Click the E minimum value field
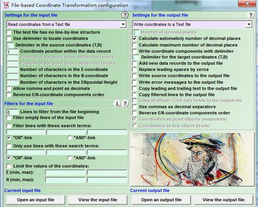 [65, 173]
